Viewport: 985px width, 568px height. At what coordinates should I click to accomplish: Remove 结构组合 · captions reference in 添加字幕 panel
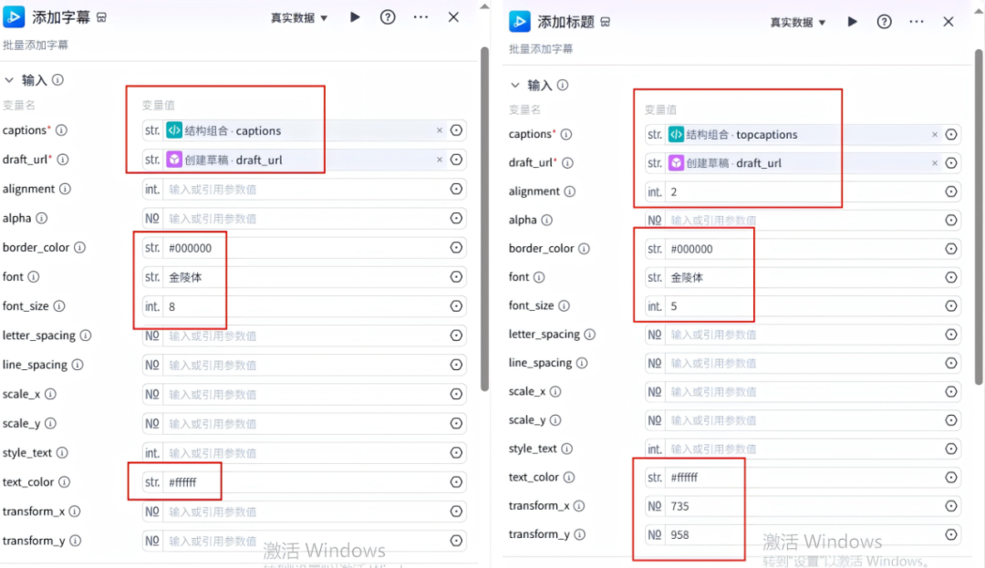point(439,130)
